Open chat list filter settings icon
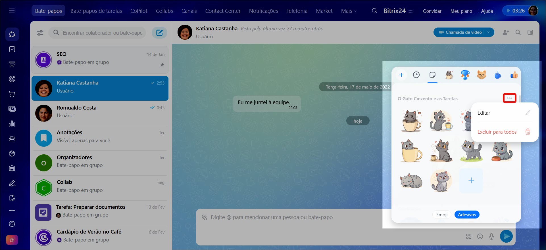 coord(40,33)
